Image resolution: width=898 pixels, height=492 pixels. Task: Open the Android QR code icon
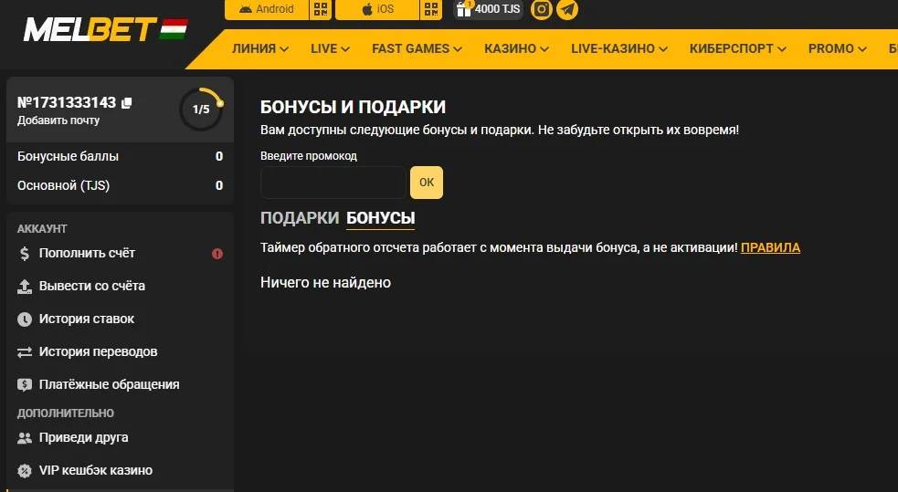coord(321,9)
